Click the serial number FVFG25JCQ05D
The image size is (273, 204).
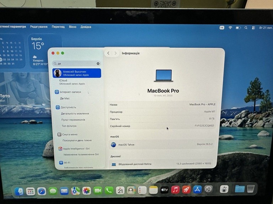[x=204, y=126]
